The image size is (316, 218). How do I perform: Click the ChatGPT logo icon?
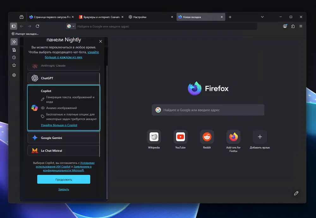coord(35,78)
